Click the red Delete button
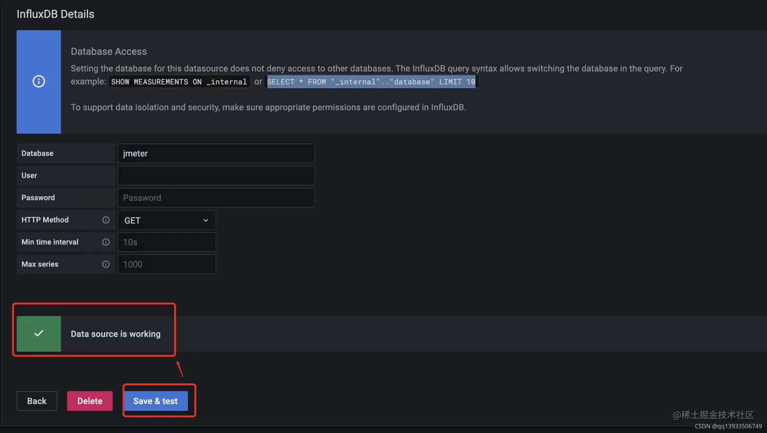The height and width of the screenshot is (433, 767). tap(90, 401)
